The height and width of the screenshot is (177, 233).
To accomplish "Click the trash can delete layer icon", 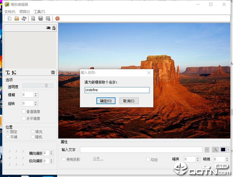I will (x=53, y=72).
